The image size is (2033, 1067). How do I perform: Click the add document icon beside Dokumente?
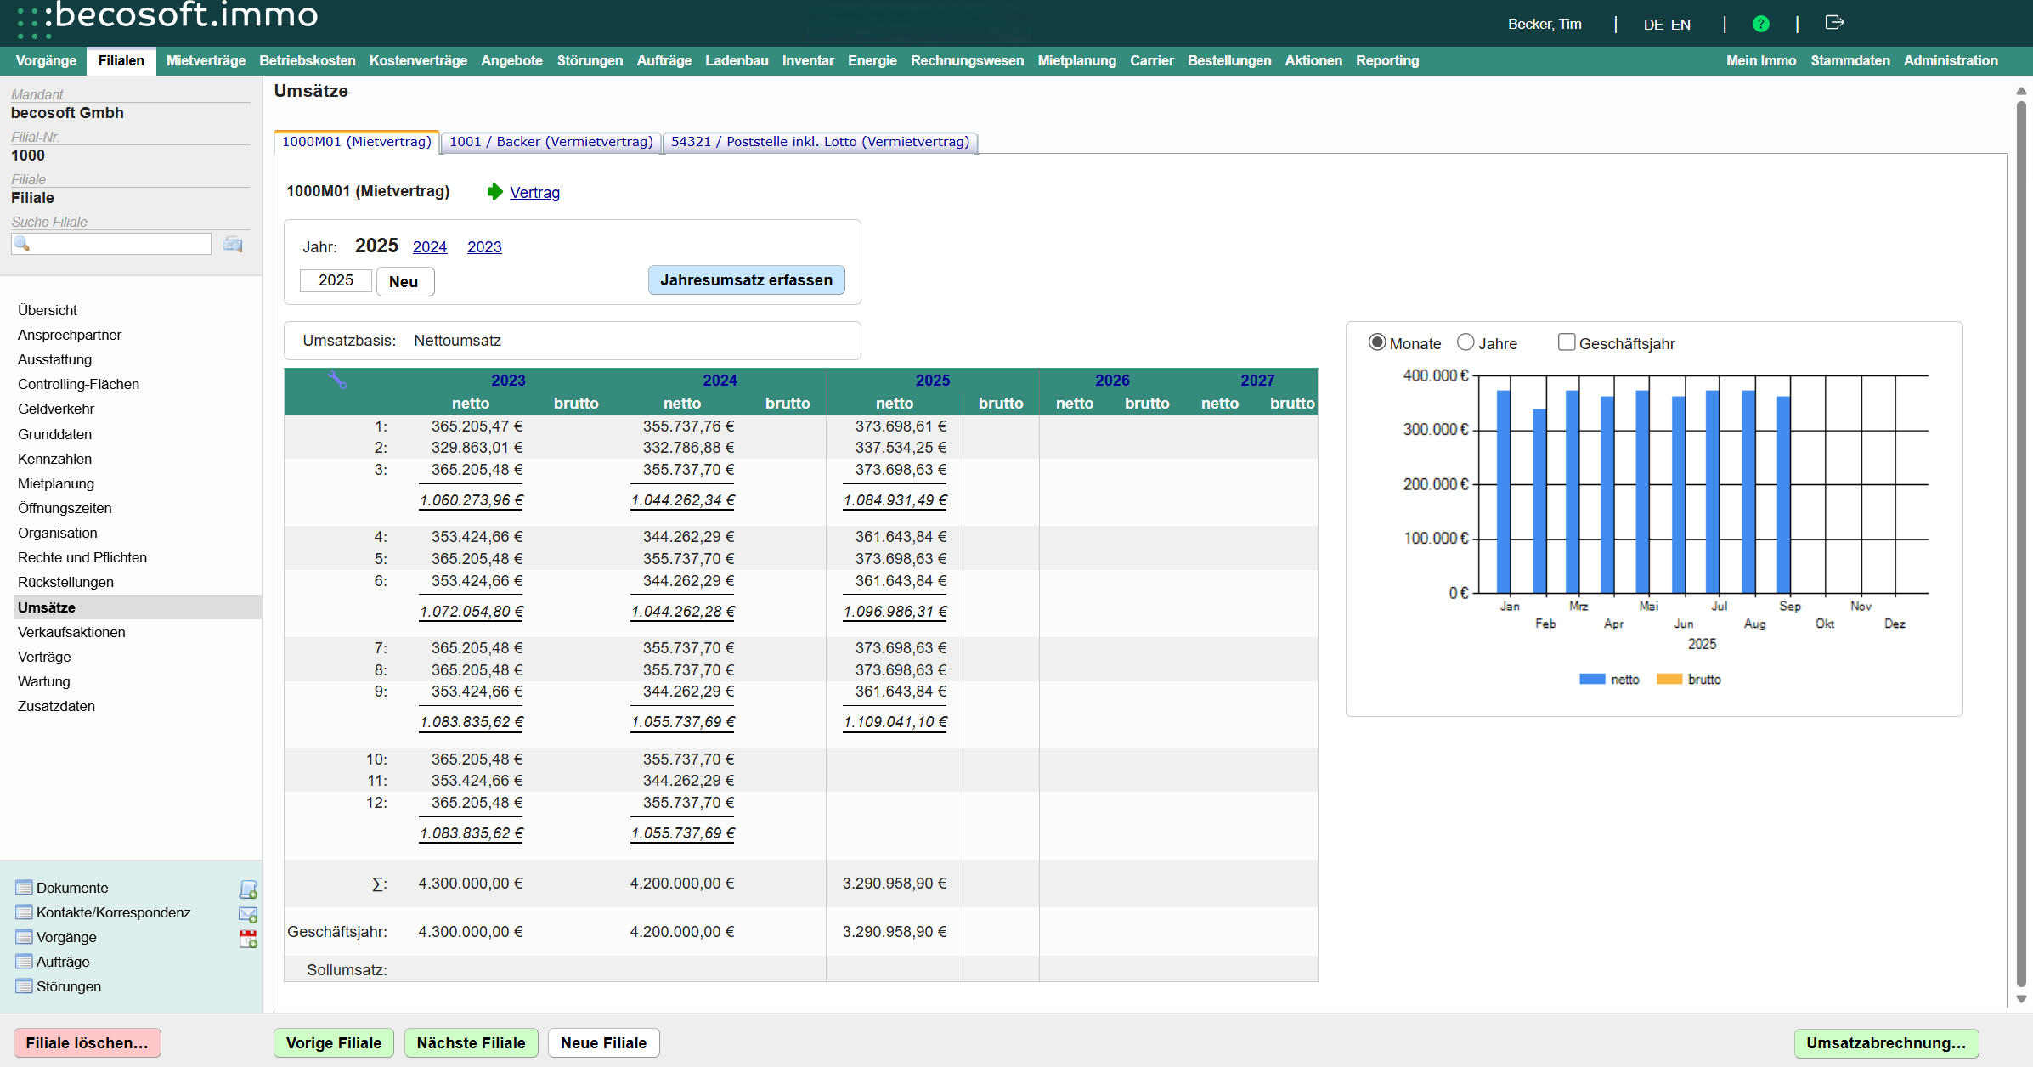[x=248, y=889]
